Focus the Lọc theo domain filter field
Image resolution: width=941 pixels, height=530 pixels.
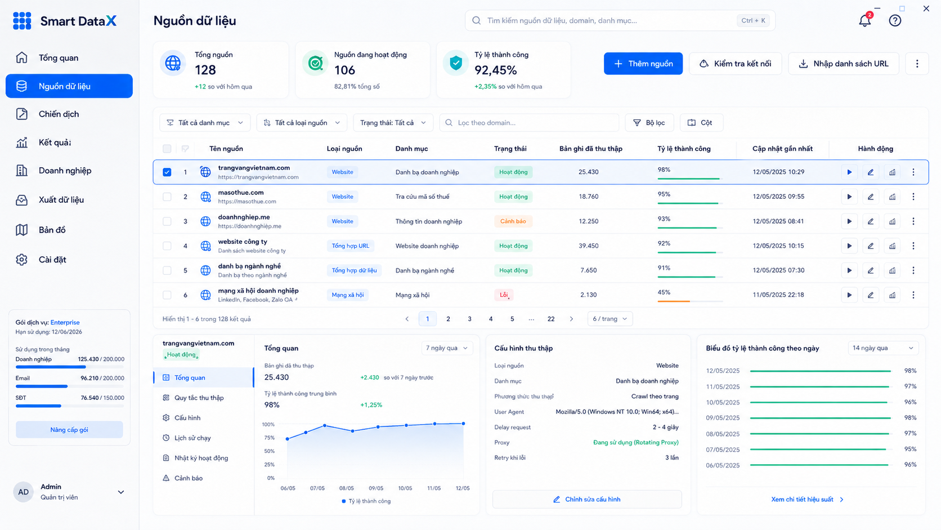pyautogui.click(x=529, y=123)
